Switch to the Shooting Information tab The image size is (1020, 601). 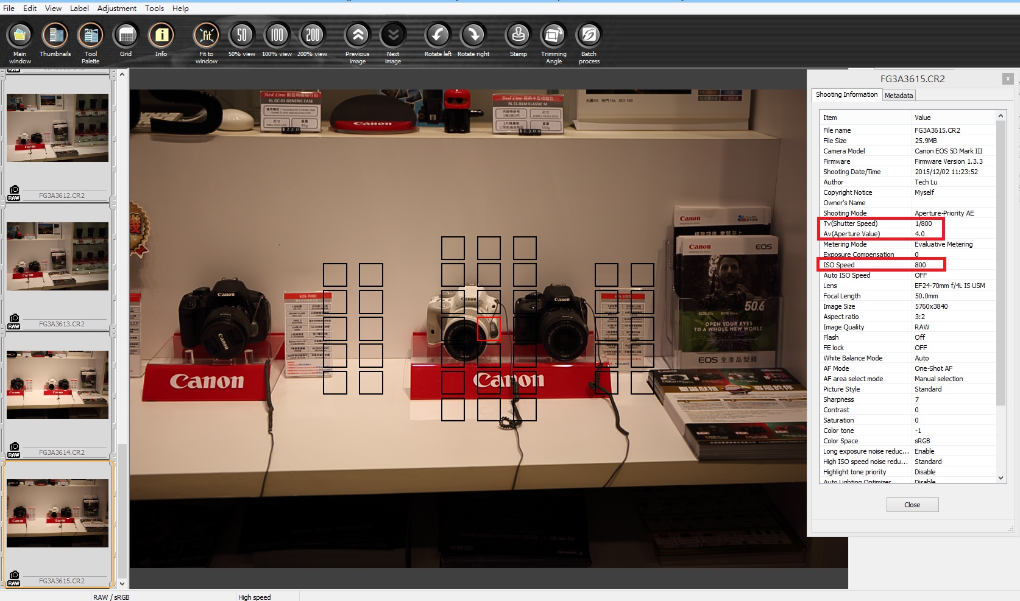(846, 94)
